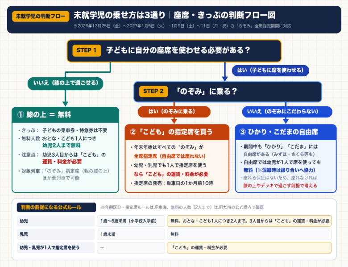Screen dimensions: 348x267
Task: Click cell 無料。おとな・こども1人につき2人まで
Action: (249, 221)
